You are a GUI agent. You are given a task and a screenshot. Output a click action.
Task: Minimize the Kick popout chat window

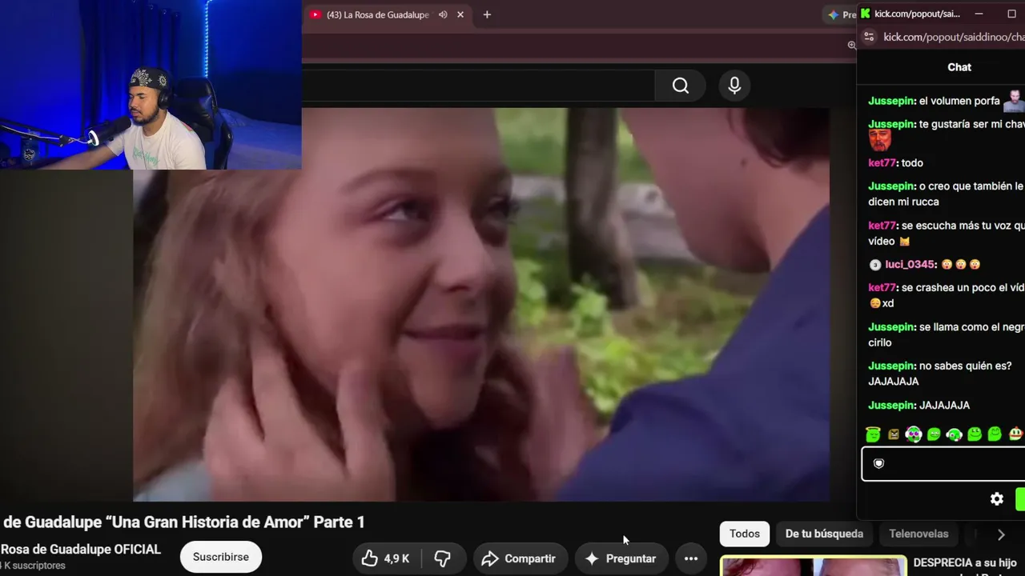pyautogui.click(x=979, y=14)
